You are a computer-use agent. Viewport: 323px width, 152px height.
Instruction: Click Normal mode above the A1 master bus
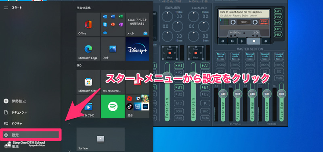[220, 56]
